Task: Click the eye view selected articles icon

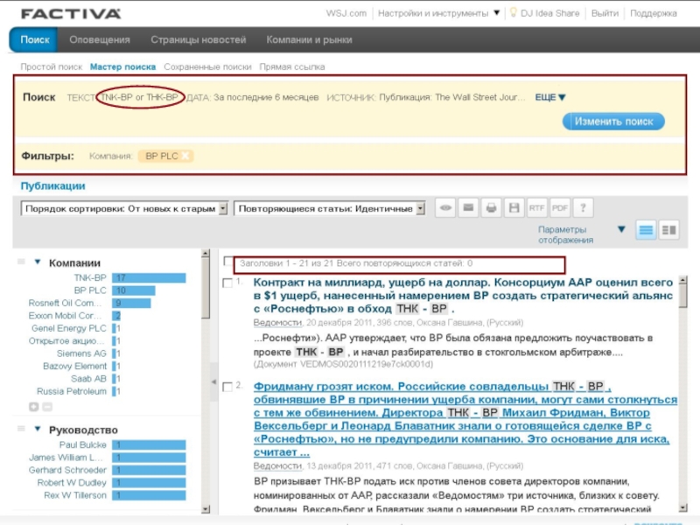Action: [445, 208]
